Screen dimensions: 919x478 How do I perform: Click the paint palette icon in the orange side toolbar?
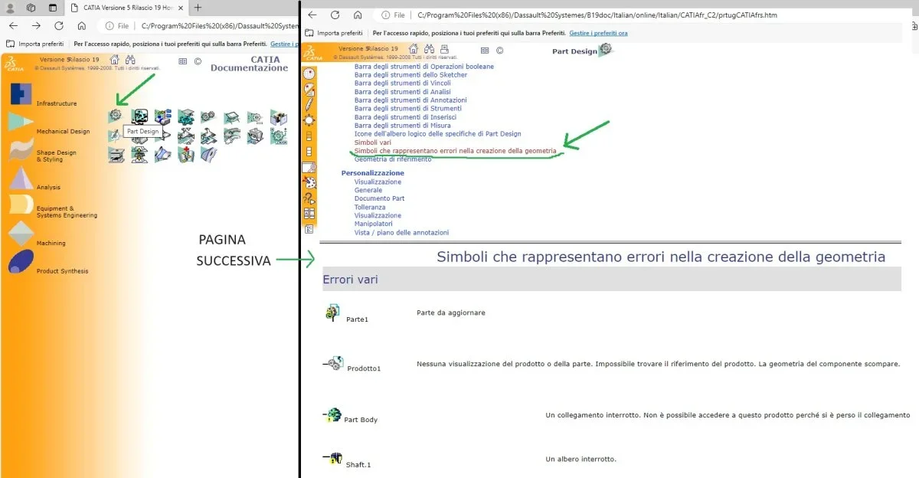(309, 182)
